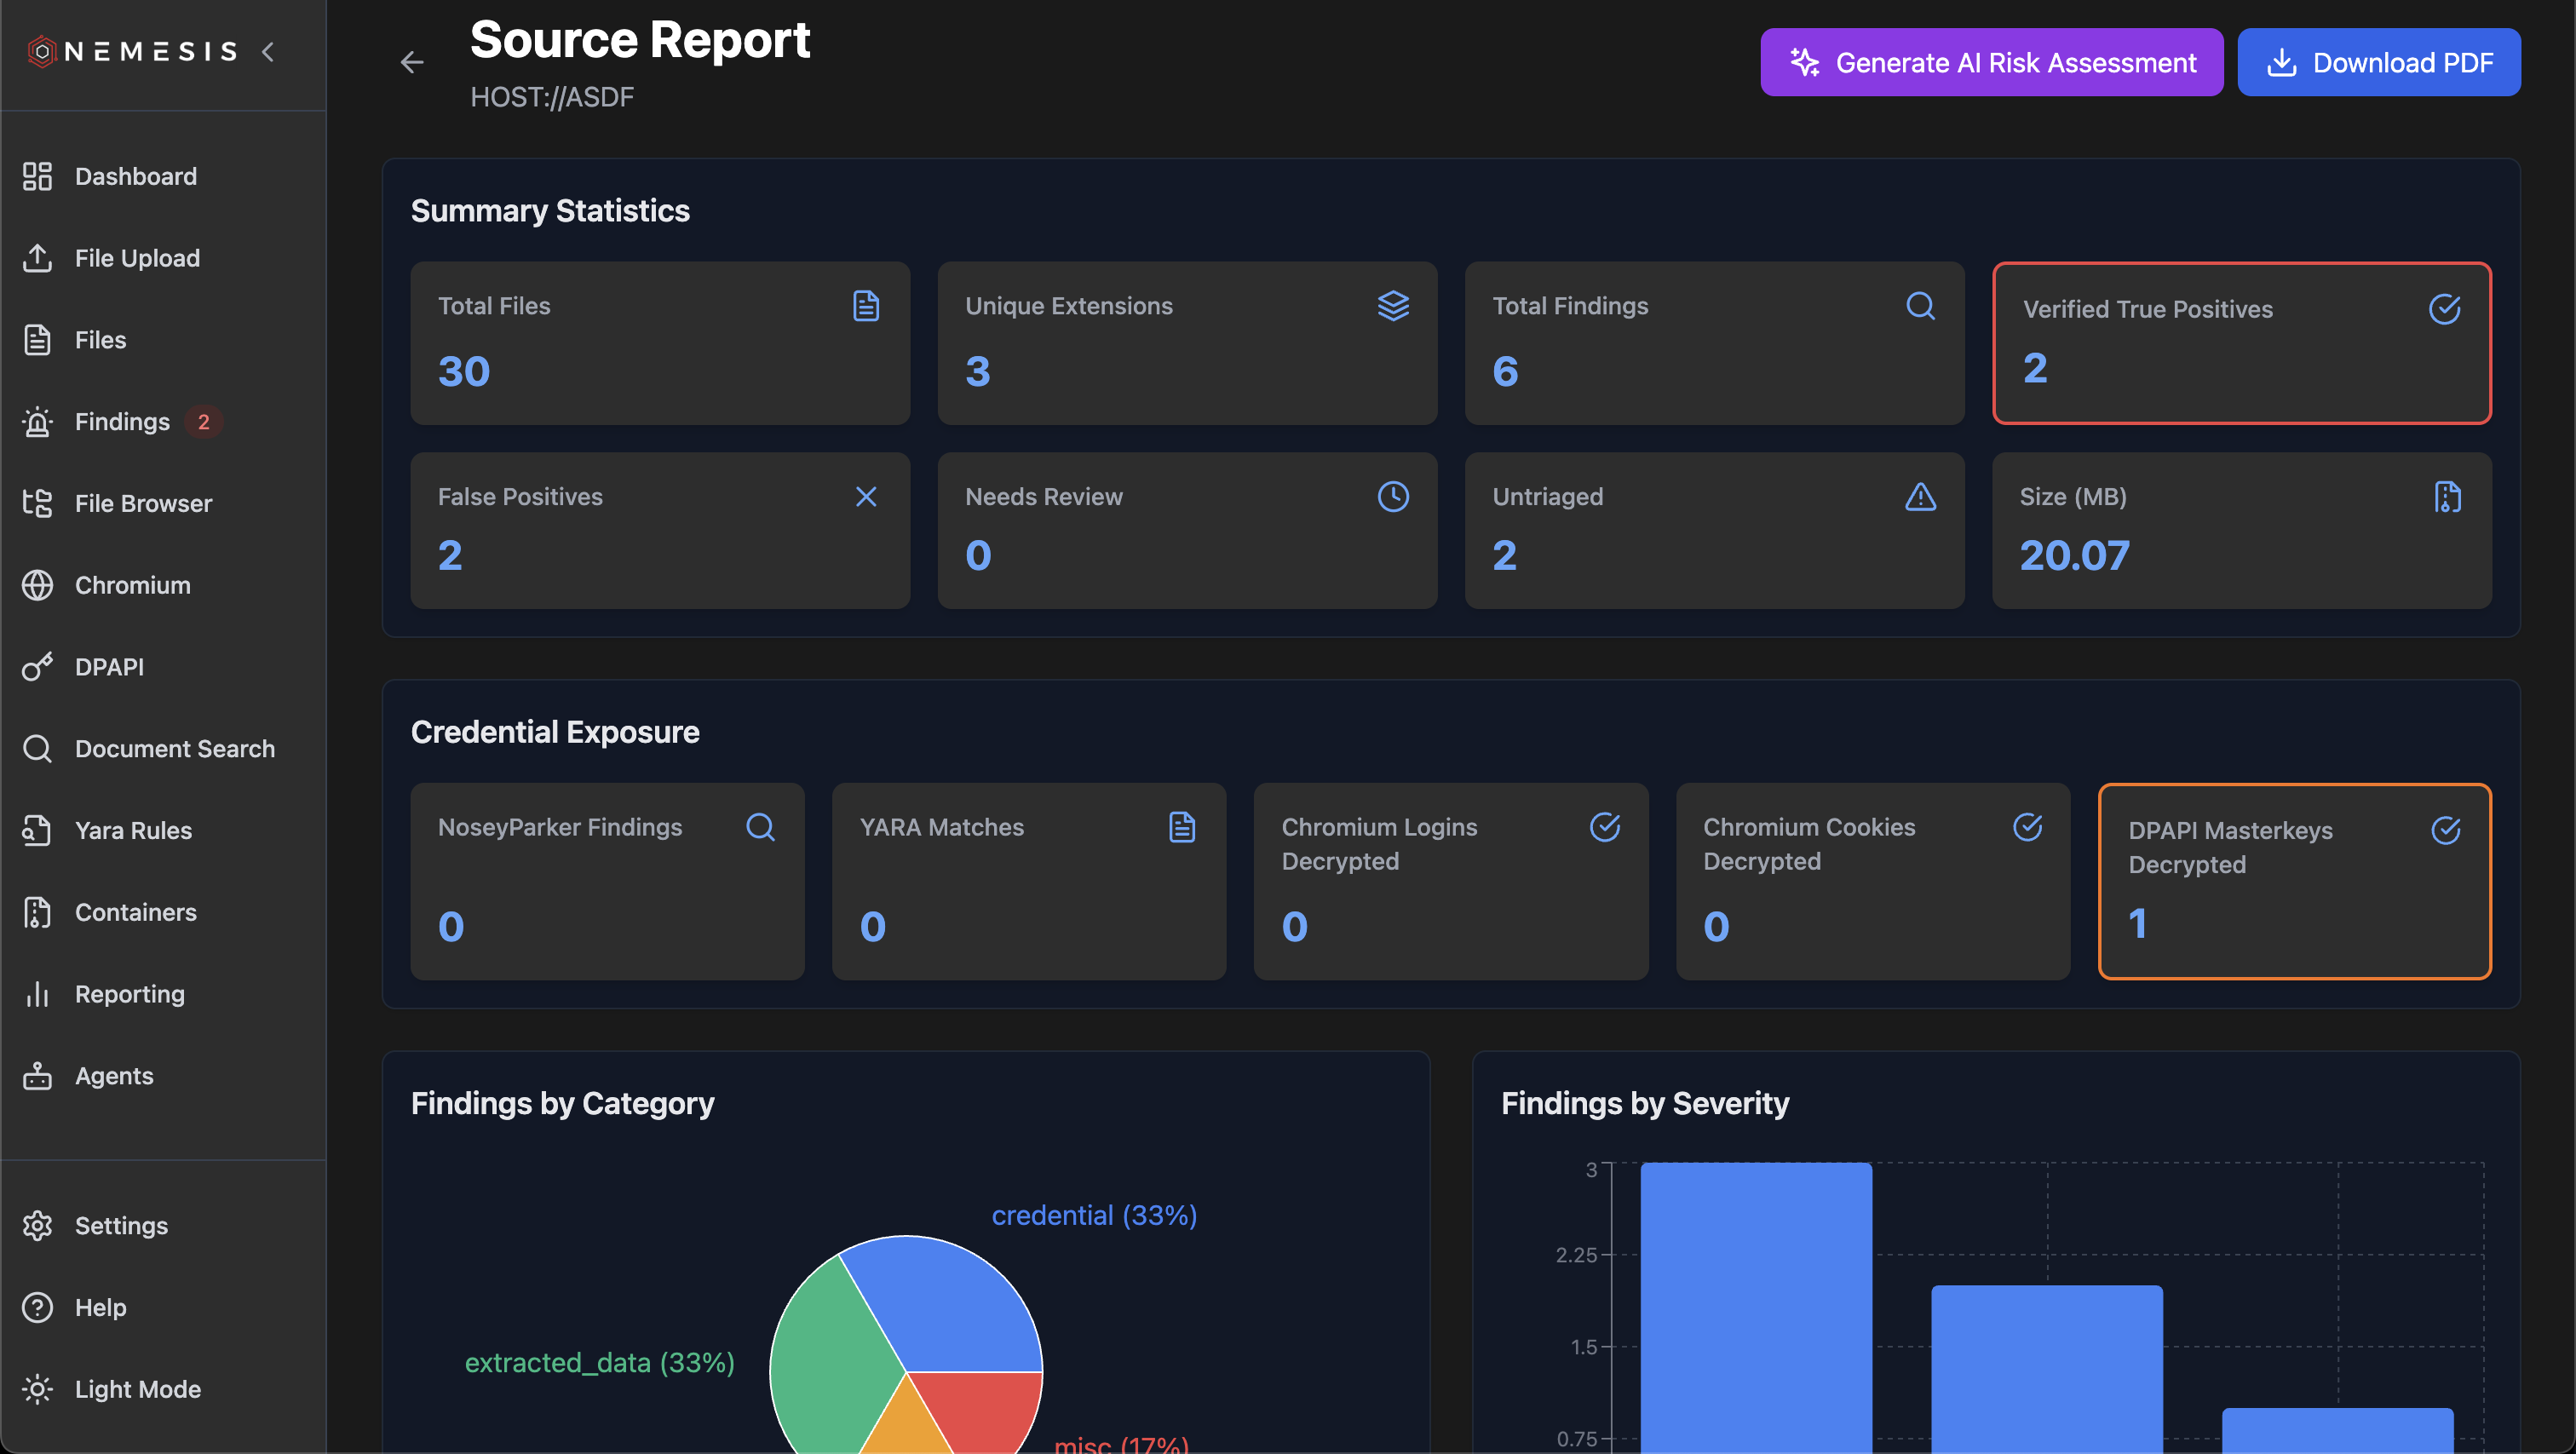
Task: Select the File Upload icon
Action: (38, 257)
